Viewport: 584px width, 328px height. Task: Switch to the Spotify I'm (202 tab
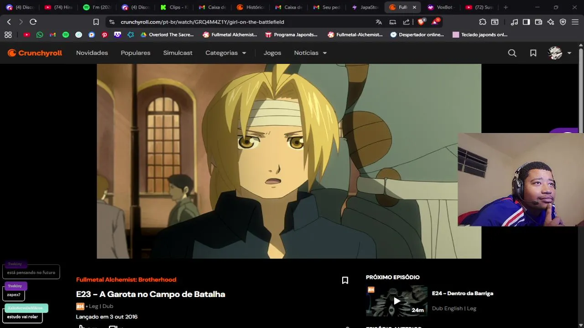[98, 7]
